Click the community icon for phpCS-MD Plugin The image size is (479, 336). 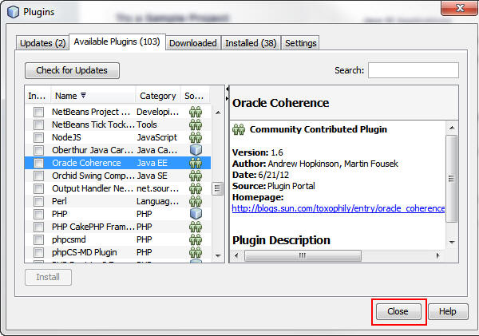click(196, 253)
